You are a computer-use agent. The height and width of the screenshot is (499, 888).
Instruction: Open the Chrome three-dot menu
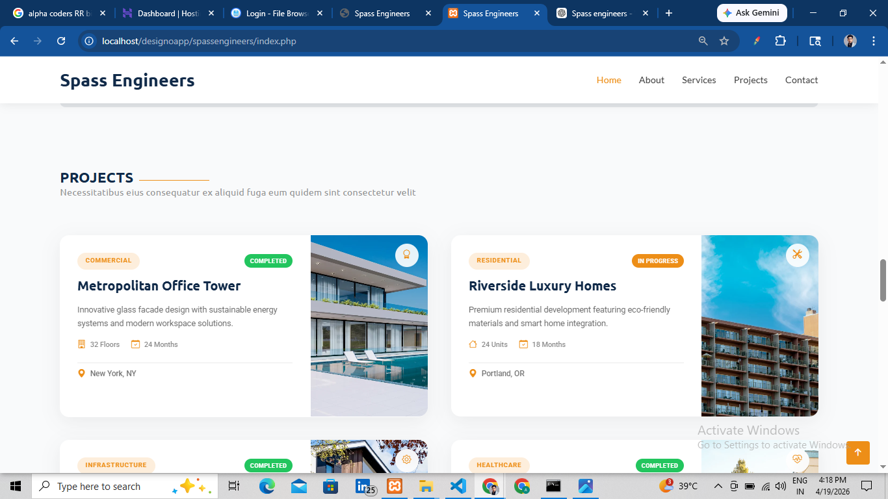[x=873, y=41]
